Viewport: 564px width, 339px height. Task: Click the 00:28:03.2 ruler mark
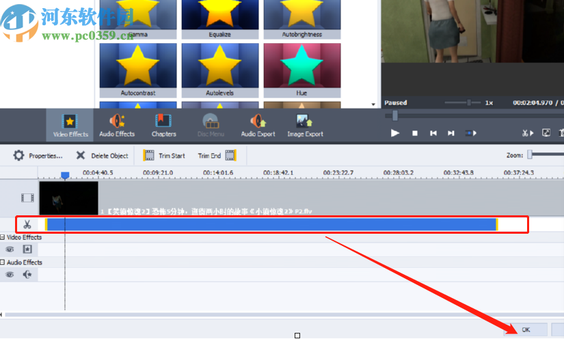pyautogui.click(x=398, y=173)
